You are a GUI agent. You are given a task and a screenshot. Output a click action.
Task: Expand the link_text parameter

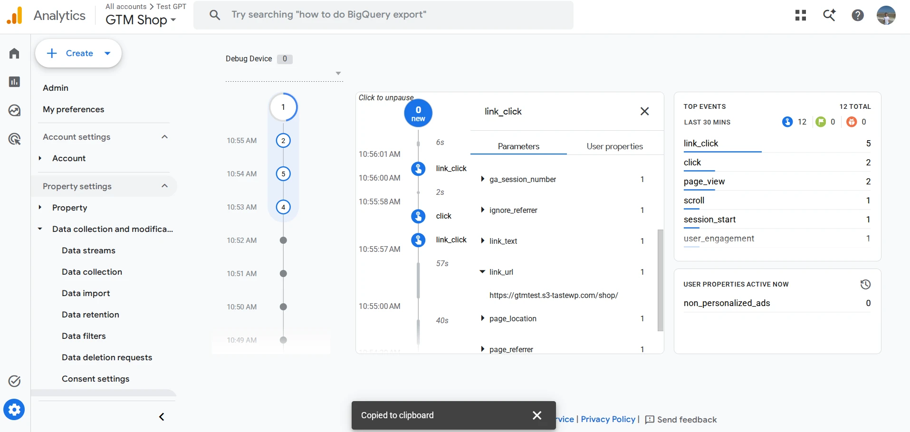[x=482, y=241]
